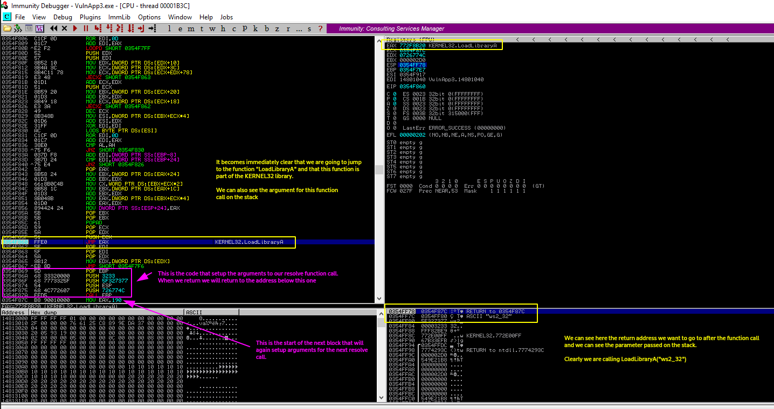Image resolution: width=774 pixels, height=409 pixels.
Task: Open the Options menu
Action: click(x=149, y=17)
